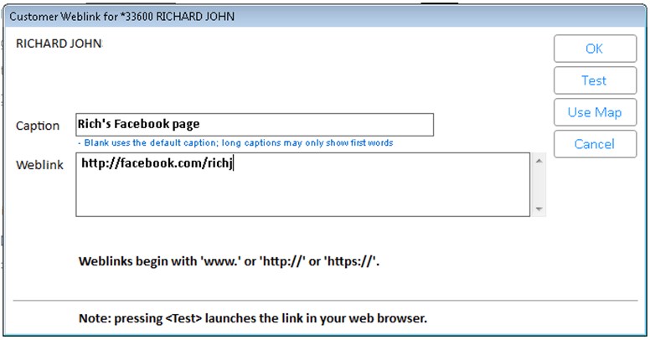The width and height of the screenshot is (650, 340).
Task: Click the Weblink scrollbar up arrow
Action: pyautogui.click(x=539, y=160)
